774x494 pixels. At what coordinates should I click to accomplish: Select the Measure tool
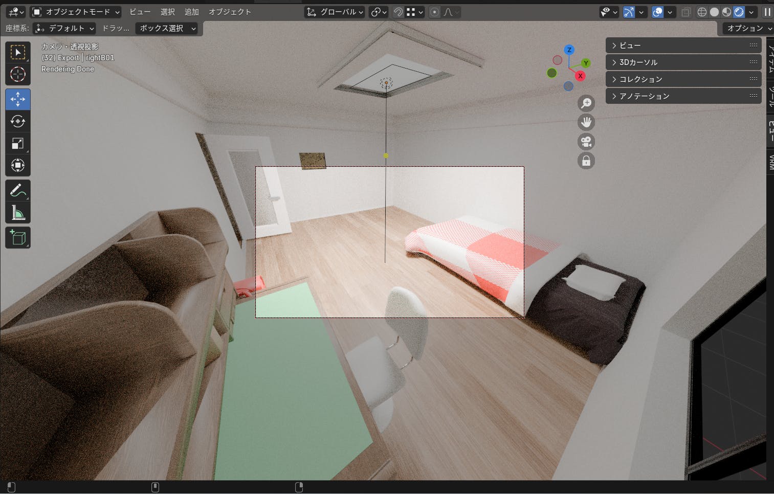pyautogui.click(x=18, y=212)
